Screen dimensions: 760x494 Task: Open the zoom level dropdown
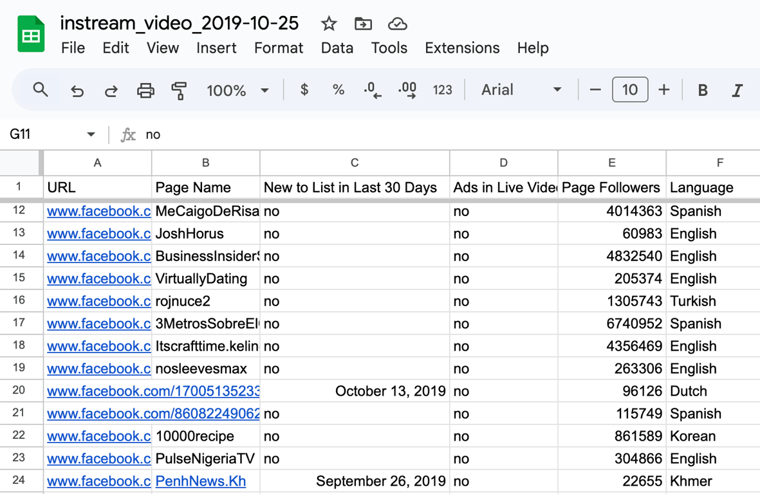[x=237, y=90]
